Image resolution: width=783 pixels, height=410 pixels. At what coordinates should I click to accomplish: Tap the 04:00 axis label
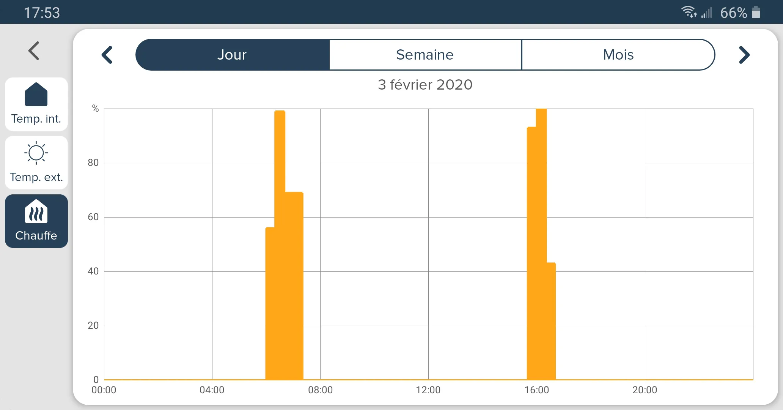(212, 390)
